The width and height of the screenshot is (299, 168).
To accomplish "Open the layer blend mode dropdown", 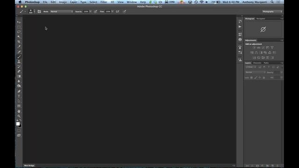I will click(x=255, y=72).
